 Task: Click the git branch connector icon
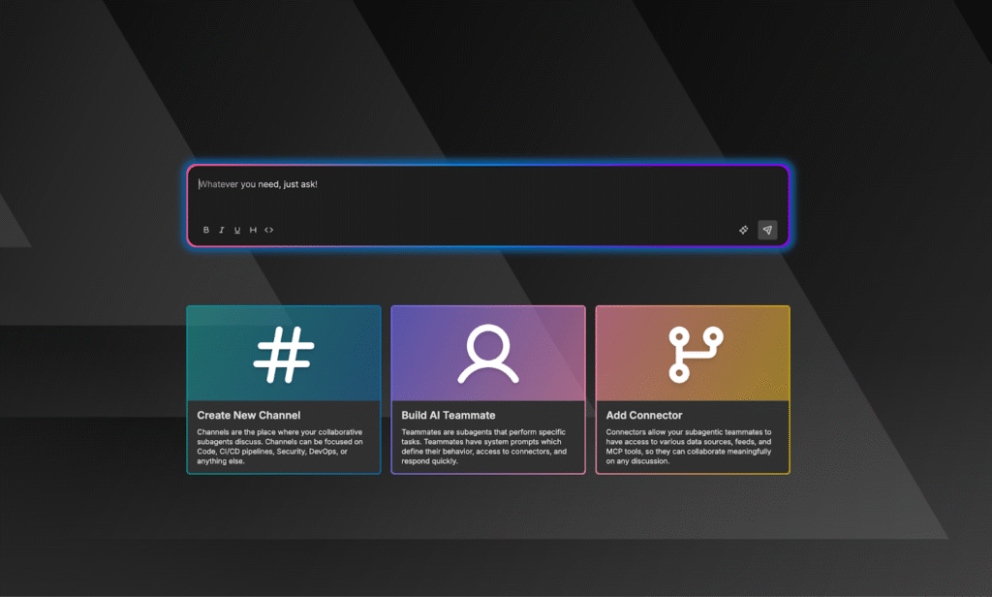(692, 354)
